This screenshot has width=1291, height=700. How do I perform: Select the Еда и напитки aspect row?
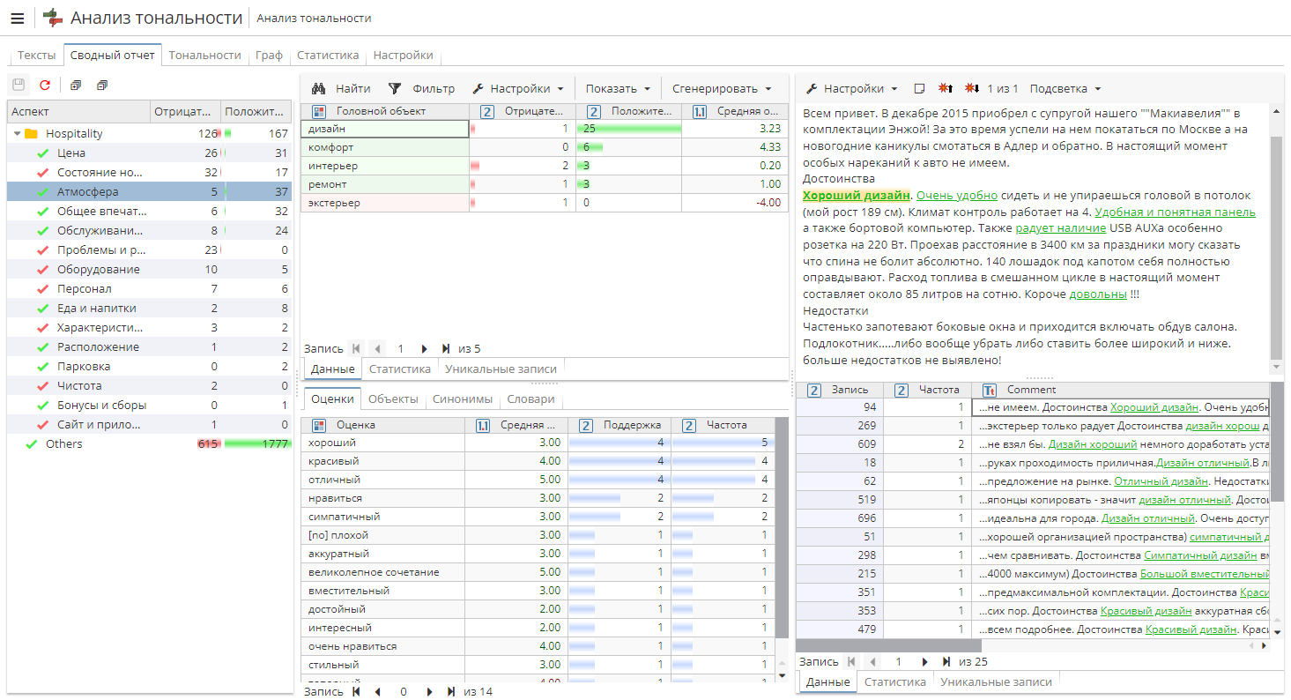click(150, 309)
